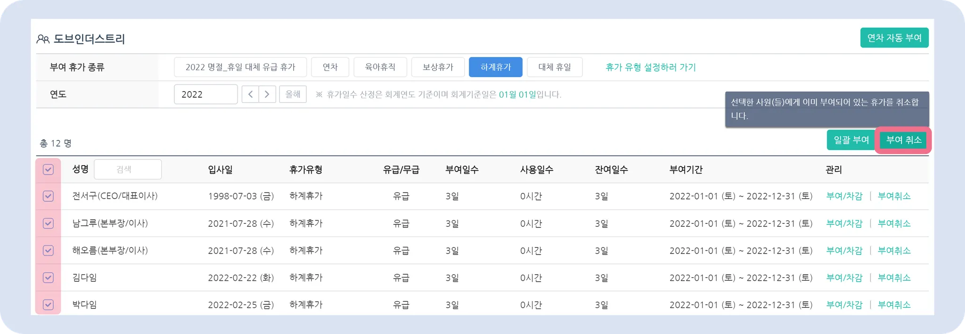The image size is (965, 334).
Task: Click 부여취소 link in 김다임 row
Action: coord(894,278)
